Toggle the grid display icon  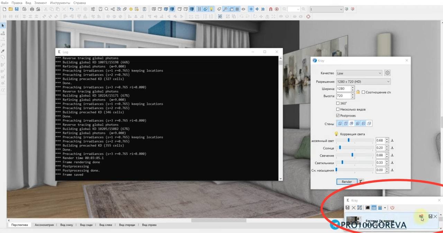(237, 9)
